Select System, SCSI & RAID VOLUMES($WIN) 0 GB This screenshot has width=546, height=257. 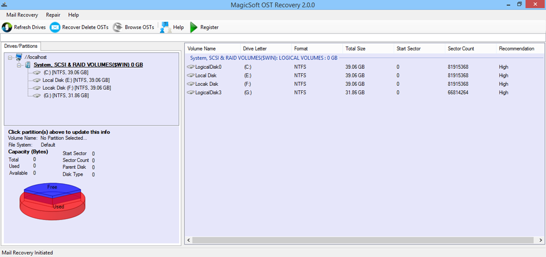tap(88, 65)
